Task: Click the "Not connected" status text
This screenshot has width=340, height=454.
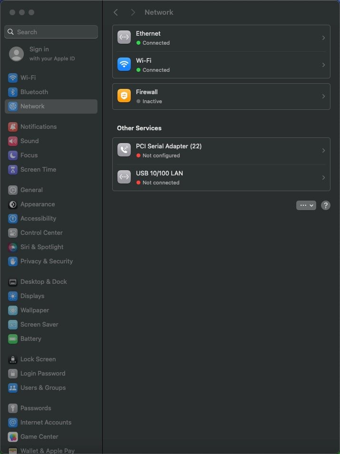Action: (x=161, y=183)
